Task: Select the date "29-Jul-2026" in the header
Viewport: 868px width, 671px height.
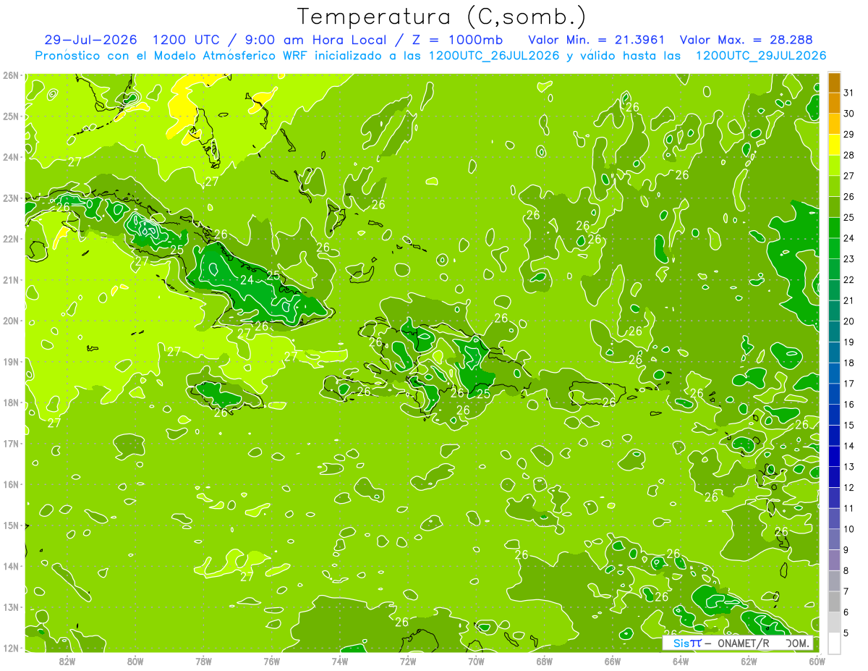Action: point(90,40)
